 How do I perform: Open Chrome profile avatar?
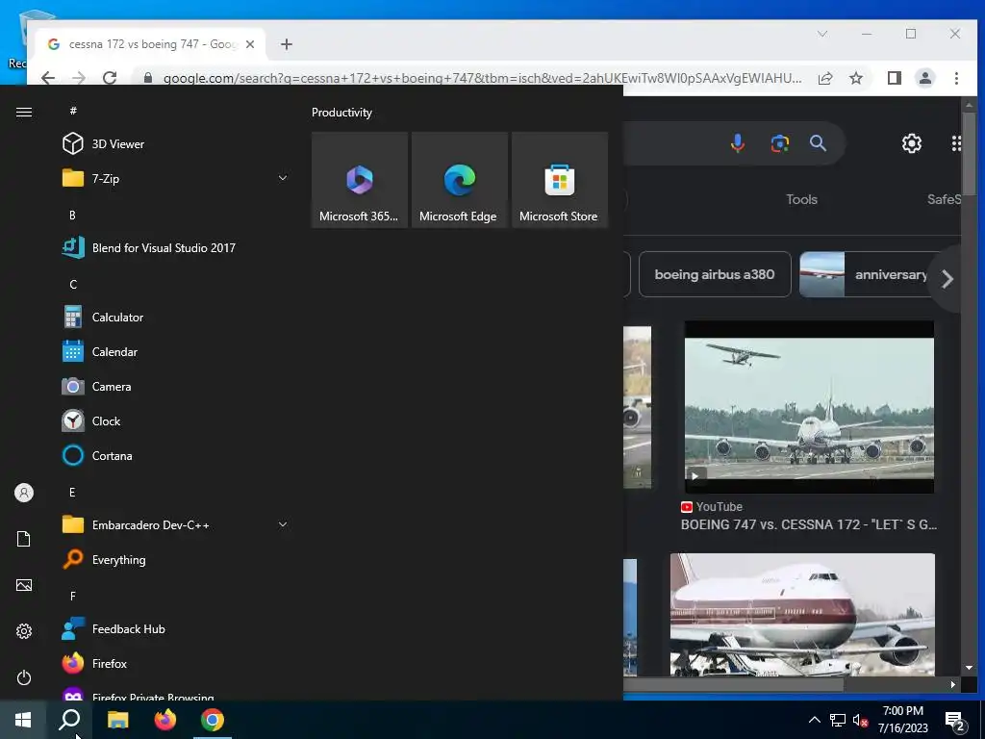tap(925, 78)
